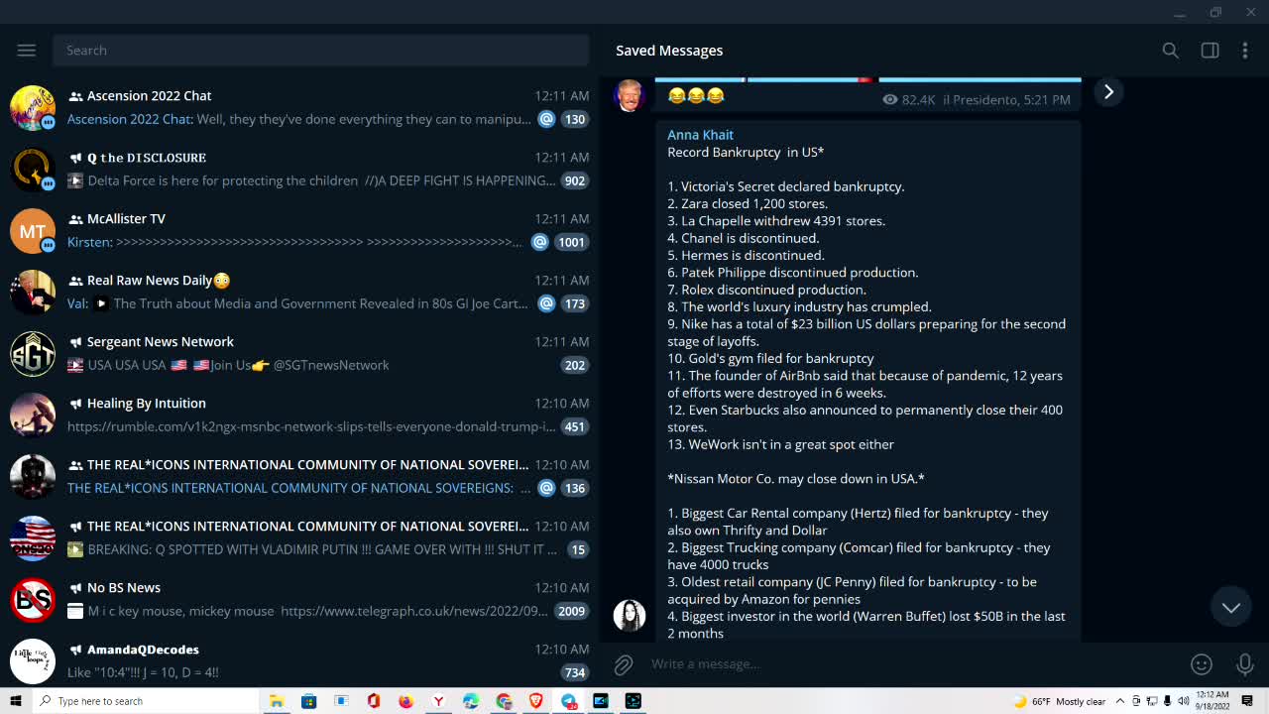Open the Telegram hamburger menu
This screenshot has height=714, width=1269.
click(x=27, y=51)
